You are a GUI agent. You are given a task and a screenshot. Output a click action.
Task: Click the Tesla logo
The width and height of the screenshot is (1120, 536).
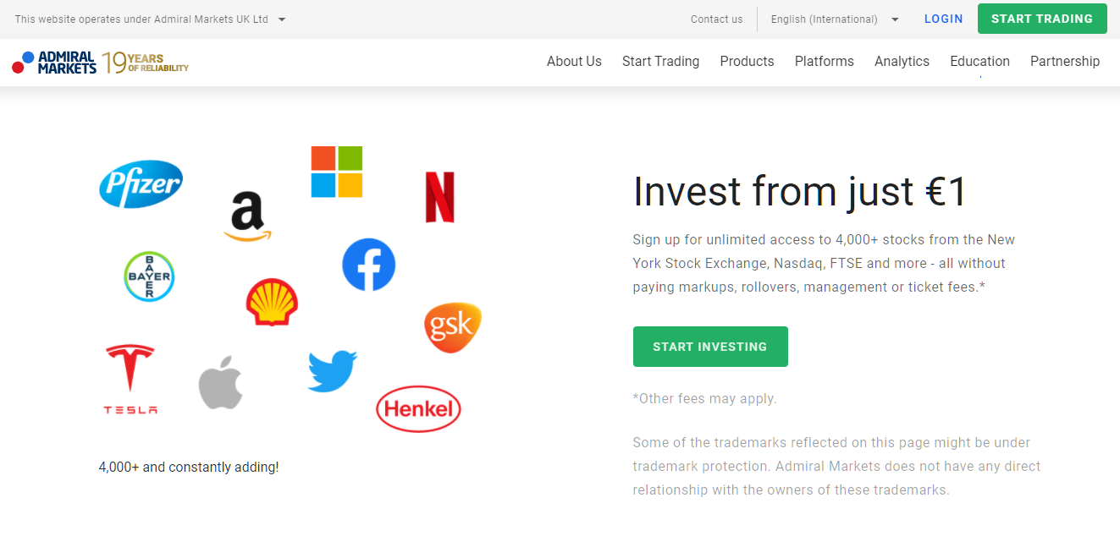[130, 379]
